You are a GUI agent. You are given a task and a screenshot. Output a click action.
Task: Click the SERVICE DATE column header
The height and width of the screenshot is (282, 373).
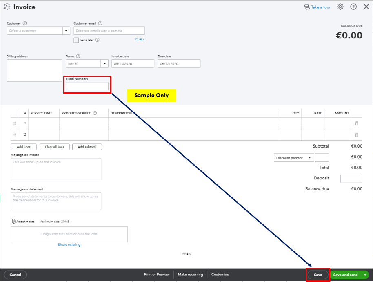[41, 113]
